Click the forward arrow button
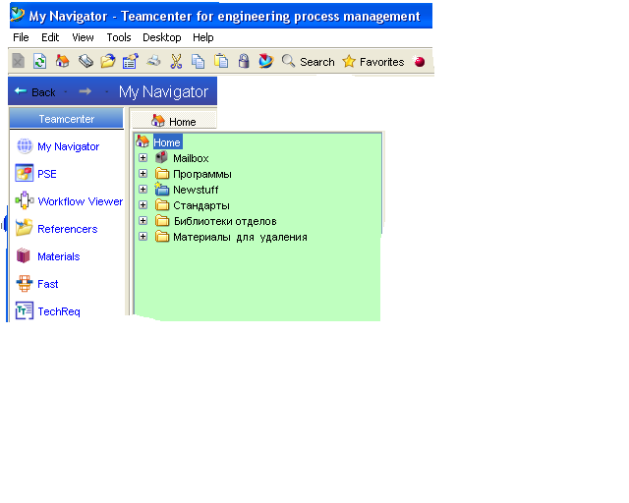Image resolution: width=629 pixels, height=503 pixels. point(86,91)
